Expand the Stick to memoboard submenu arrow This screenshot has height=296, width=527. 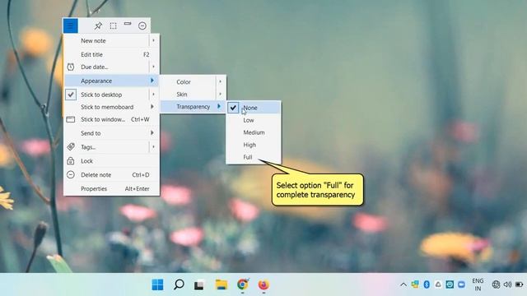pyautogui.click(x=152, y=107)
